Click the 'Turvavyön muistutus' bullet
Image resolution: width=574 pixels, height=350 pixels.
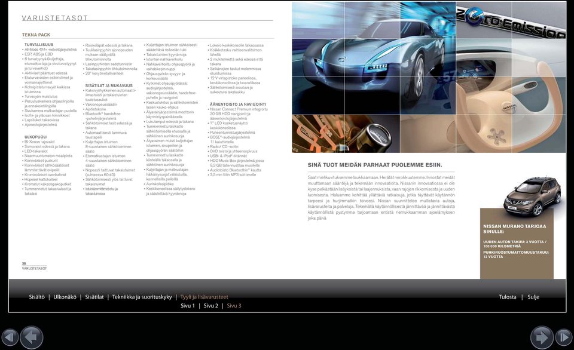point(41,97)
